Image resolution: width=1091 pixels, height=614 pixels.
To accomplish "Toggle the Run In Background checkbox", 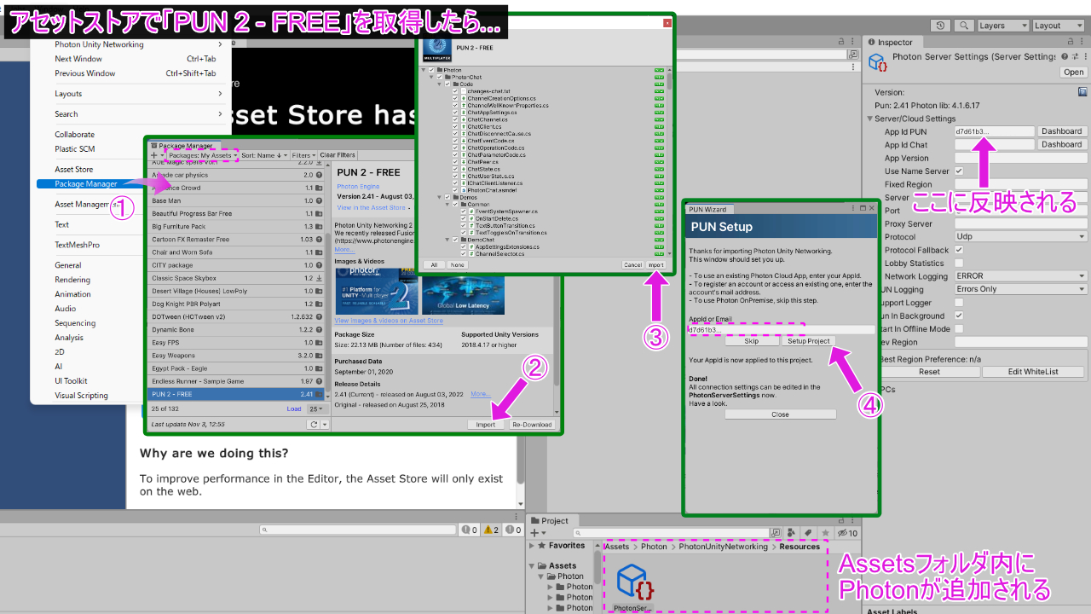I will [959, 316].
